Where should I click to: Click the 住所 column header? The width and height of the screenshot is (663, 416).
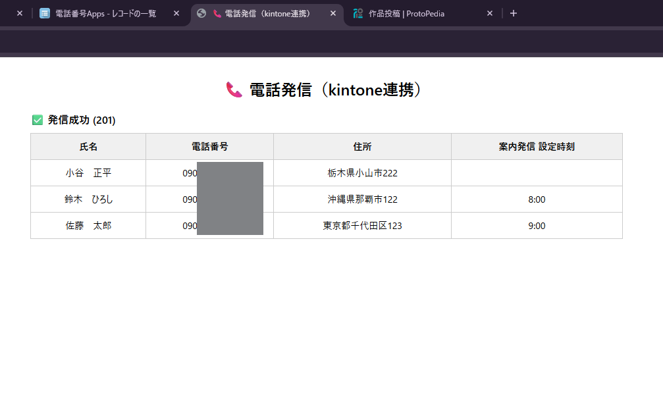pyautogui.click(x=362, y=147)
